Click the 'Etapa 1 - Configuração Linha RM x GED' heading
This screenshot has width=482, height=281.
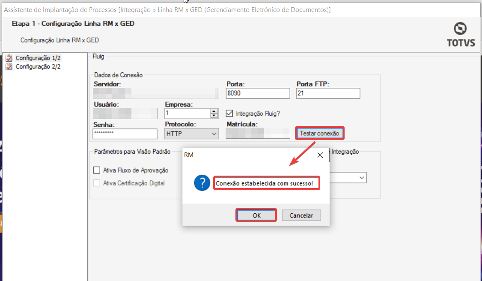[73, 24]
